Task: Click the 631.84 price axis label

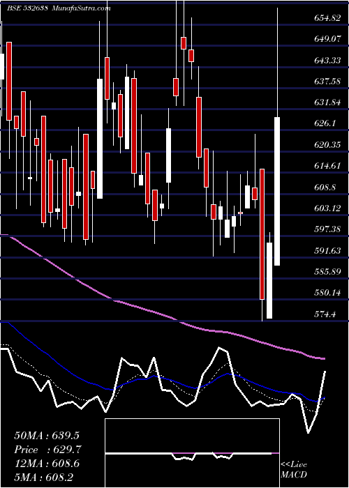Action: (x=327, y=102)
